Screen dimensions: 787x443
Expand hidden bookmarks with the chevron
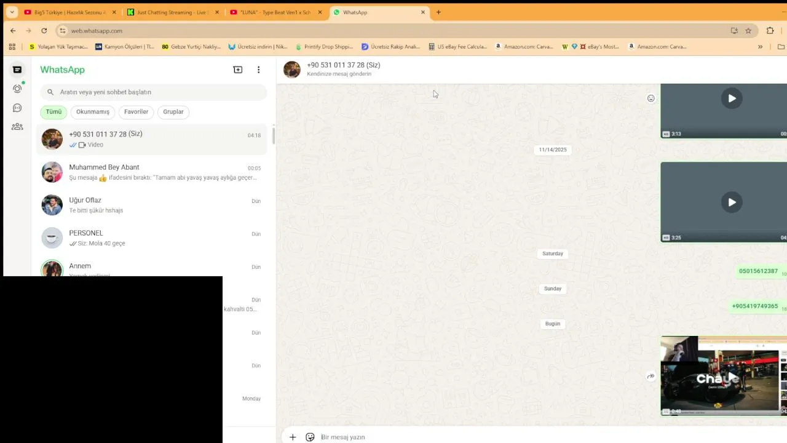click(761, 47)
